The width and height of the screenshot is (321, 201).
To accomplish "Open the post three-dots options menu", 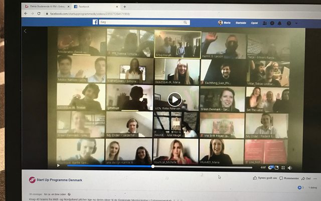I will (315, 178).
